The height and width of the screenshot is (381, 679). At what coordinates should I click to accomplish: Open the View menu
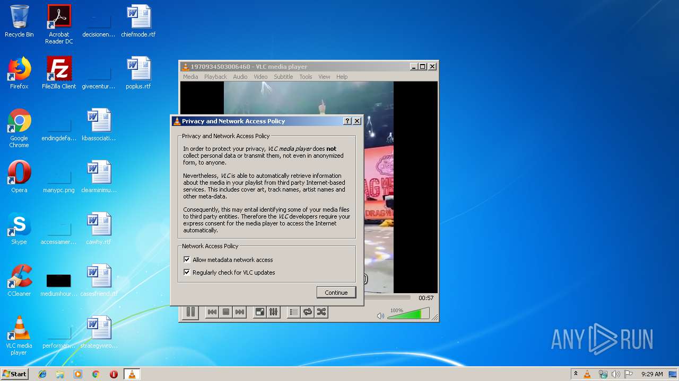(324, 77)
